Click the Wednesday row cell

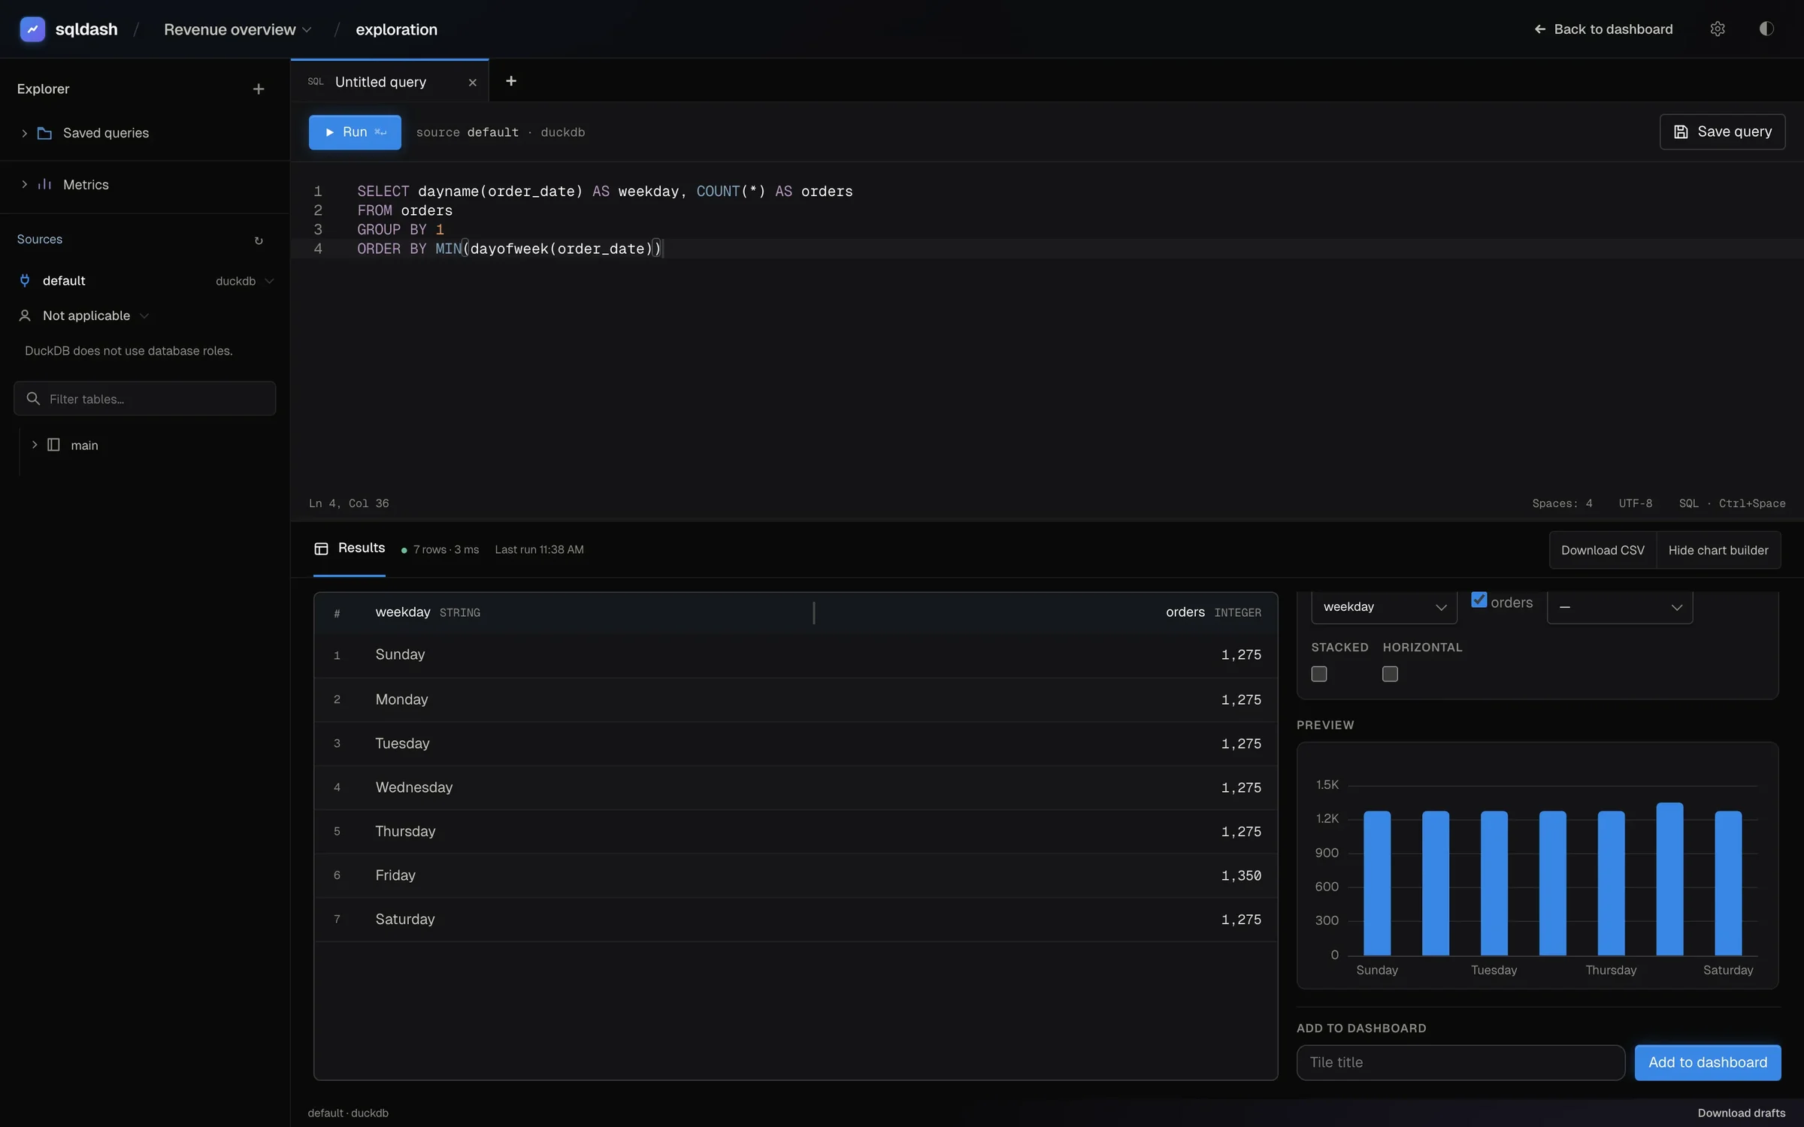414,787
